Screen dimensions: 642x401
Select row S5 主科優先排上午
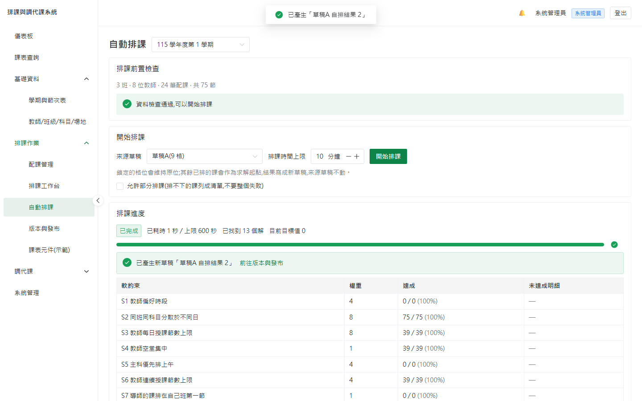pyautogui.click(x=370, y=364)
